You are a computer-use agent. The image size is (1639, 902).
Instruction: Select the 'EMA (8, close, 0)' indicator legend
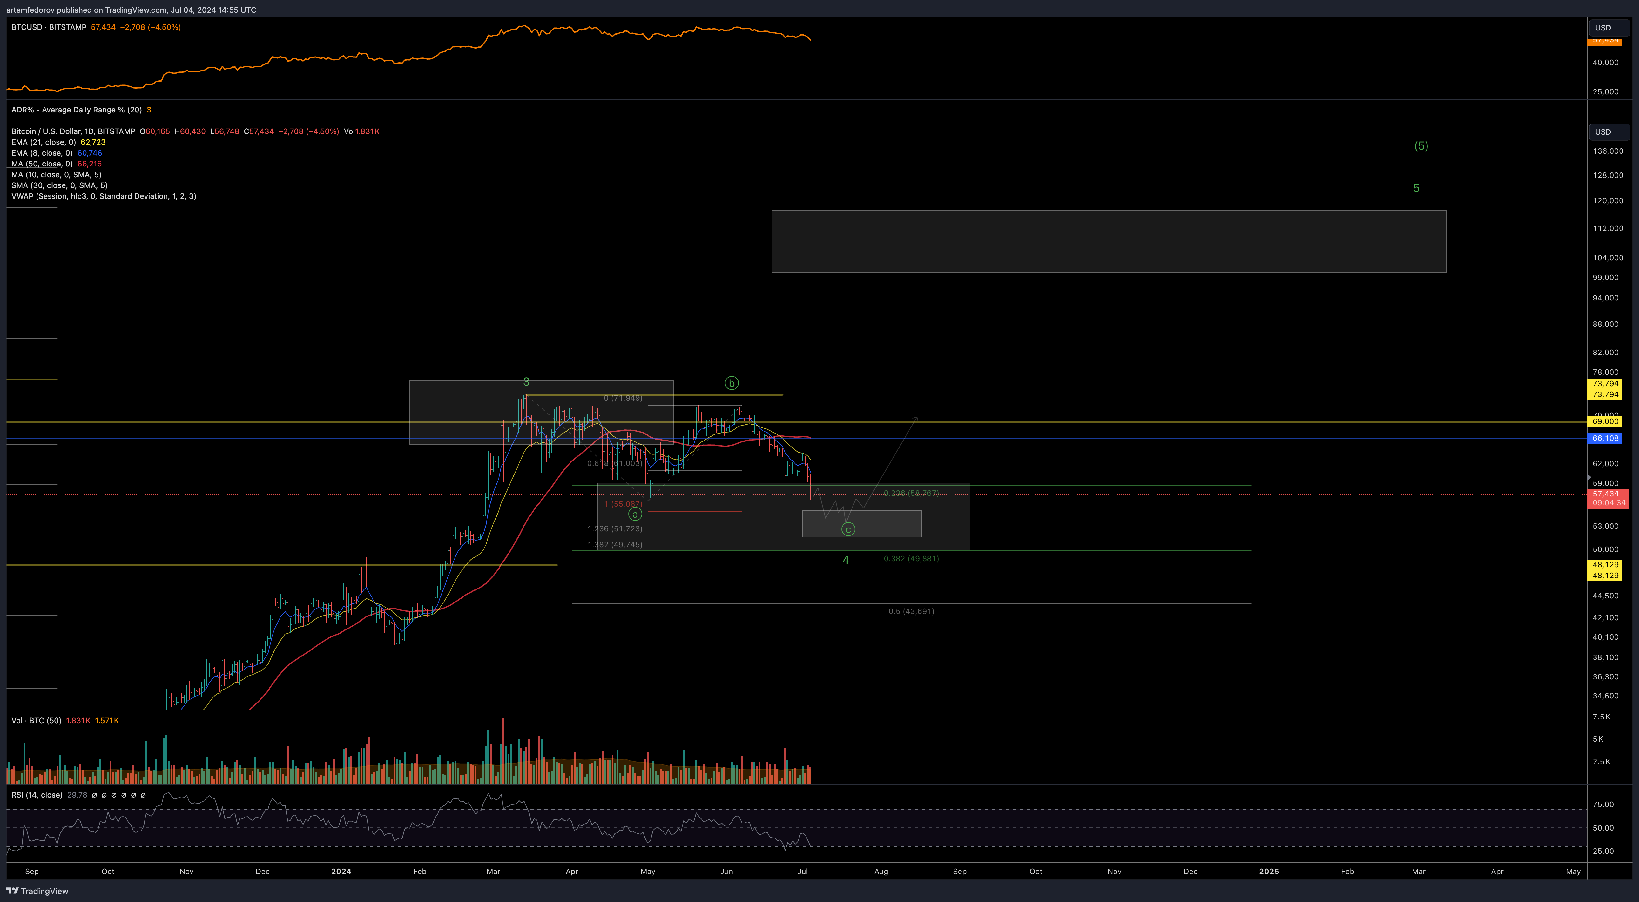42,153
